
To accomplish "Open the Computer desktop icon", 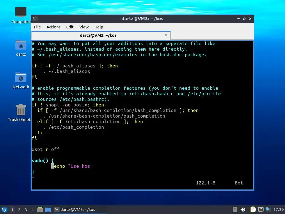I will (x=21, y=15).
